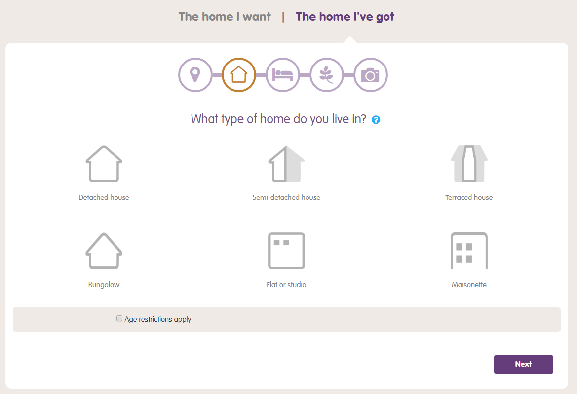Click the blue help question mark icon

click(376, 120)
